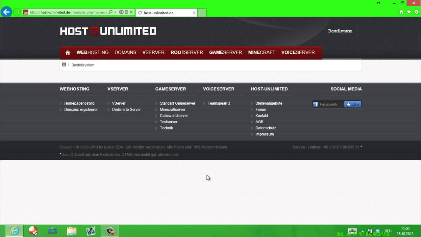421x237 pixels.
Task: Open the Stellenangebote footer link
Action: 269,103
